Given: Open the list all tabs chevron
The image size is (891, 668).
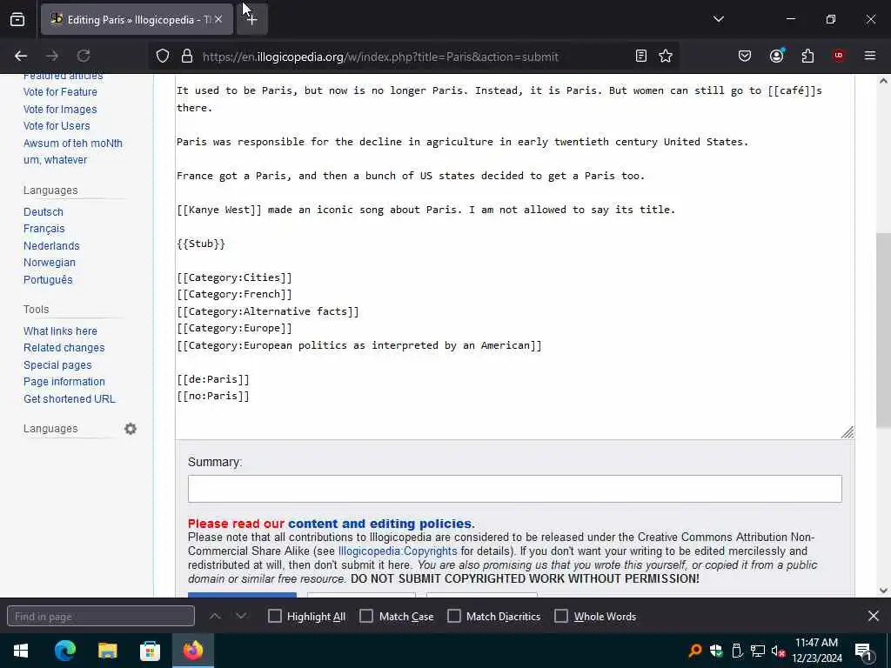Looking at the screenshot, I should [718, 19].
